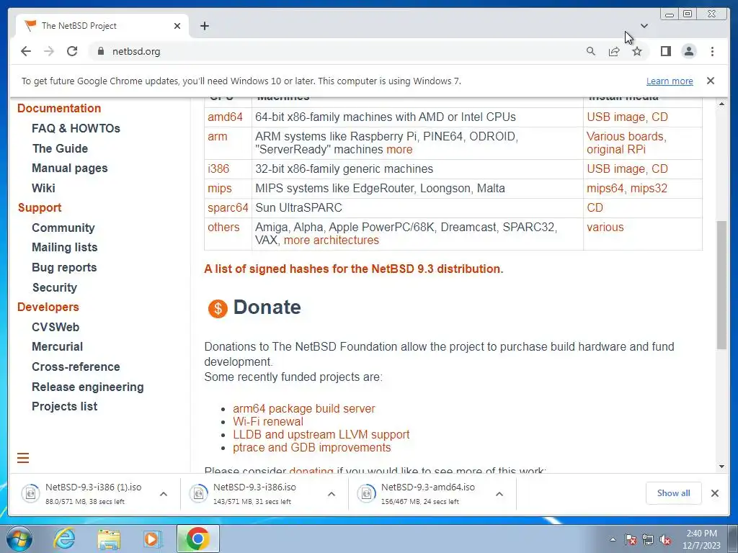Open the Wiki sidebar link
Image resolution: width=738 pixels, height=553 pixels.
(x=43, y=188)
